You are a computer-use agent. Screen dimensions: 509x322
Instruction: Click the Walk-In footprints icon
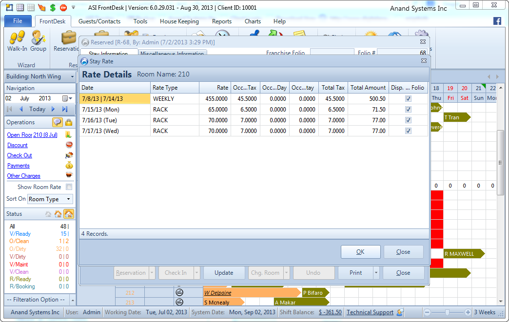coord(17,38)
